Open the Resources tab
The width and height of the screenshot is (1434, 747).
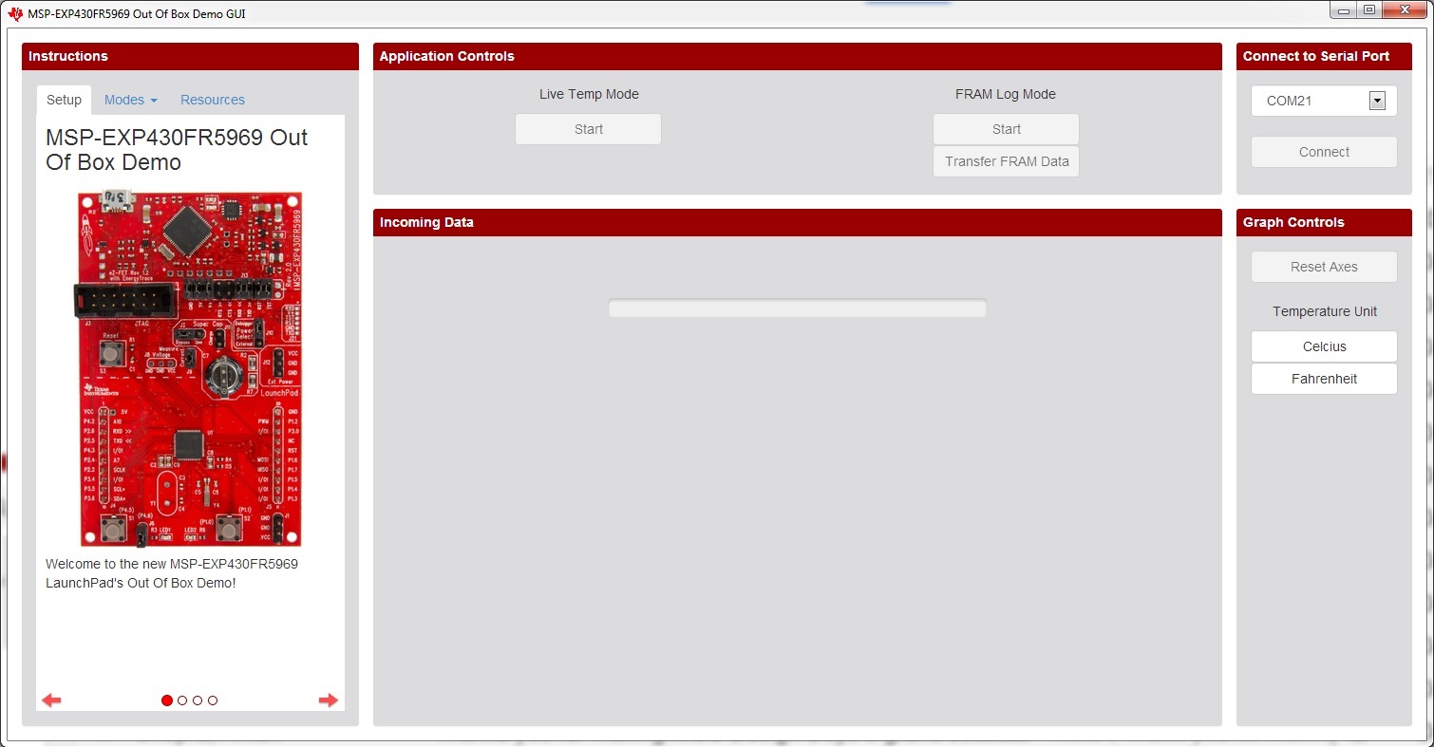coord(213,100)
